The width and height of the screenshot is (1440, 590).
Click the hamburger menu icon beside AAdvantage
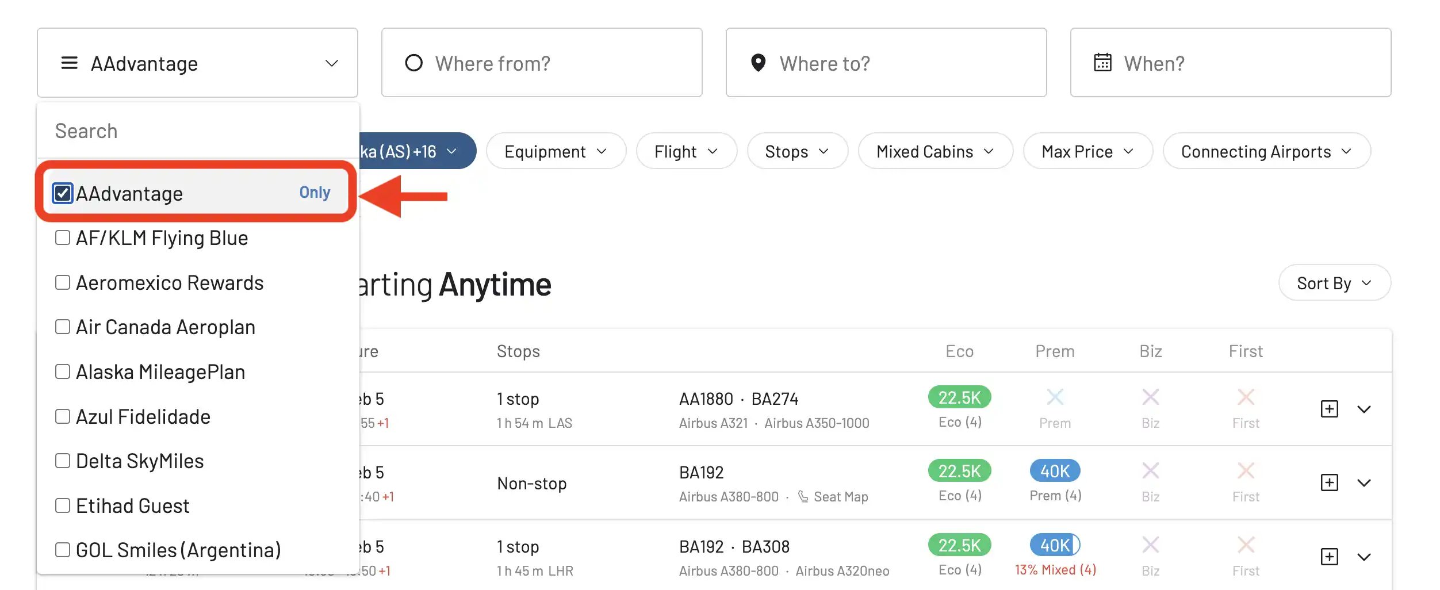coord(69,63)
